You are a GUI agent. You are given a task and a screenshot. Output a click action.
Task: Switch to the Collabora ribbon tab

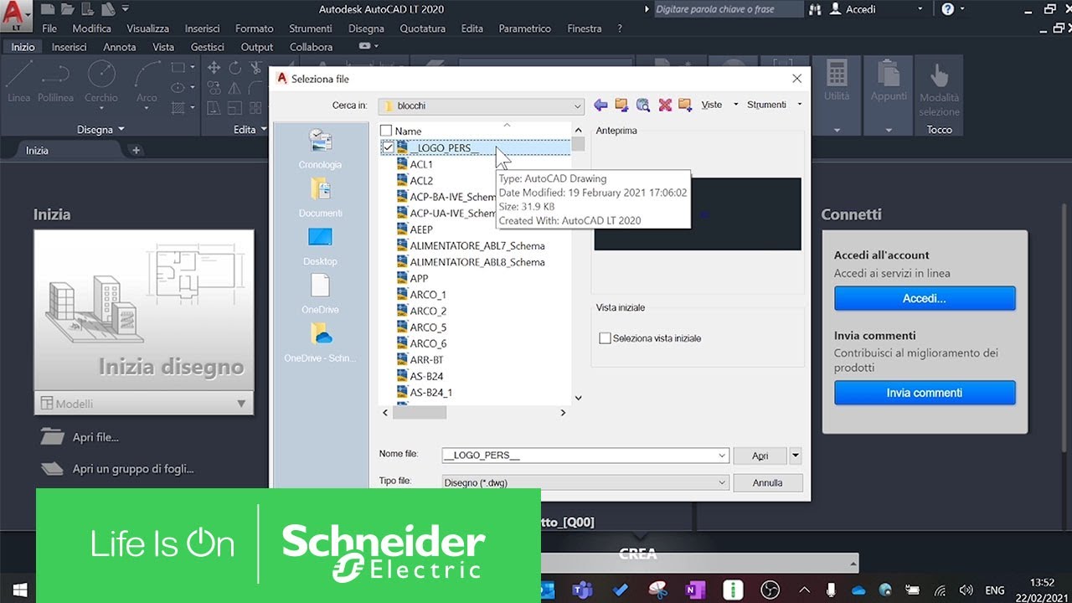tap(312, 47)
